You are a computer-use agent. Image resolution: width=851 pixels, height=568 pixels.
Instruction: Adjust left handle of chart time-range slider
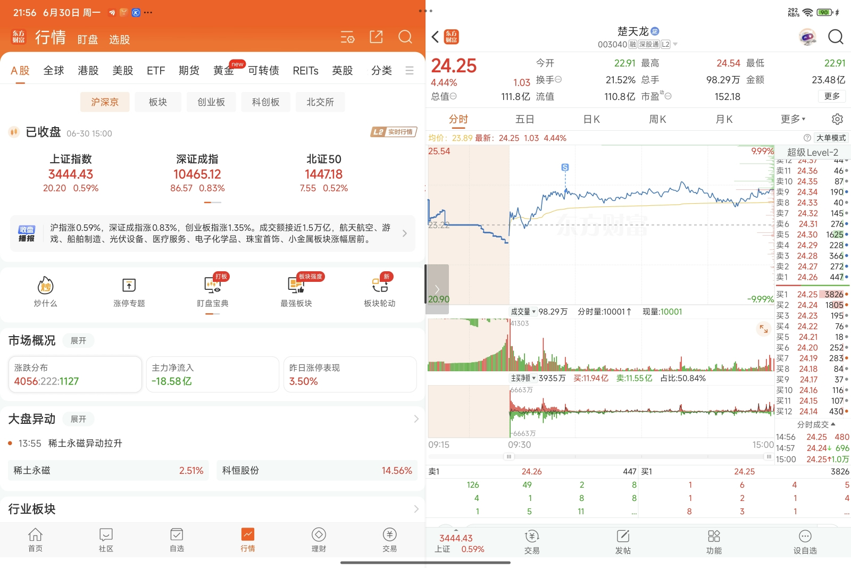pos(509,456)
